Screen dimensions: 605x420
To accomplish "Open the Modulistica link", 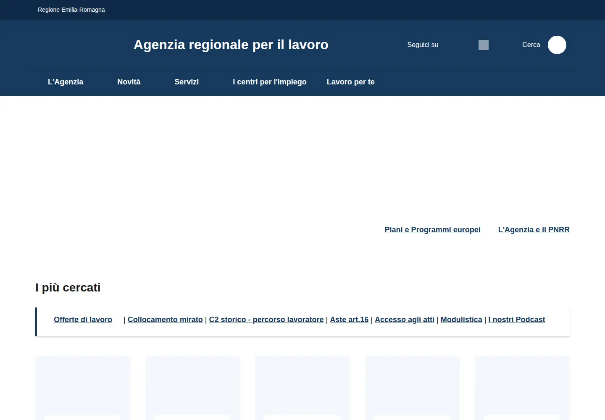I will pyautogui.click(x=461, y=320).
